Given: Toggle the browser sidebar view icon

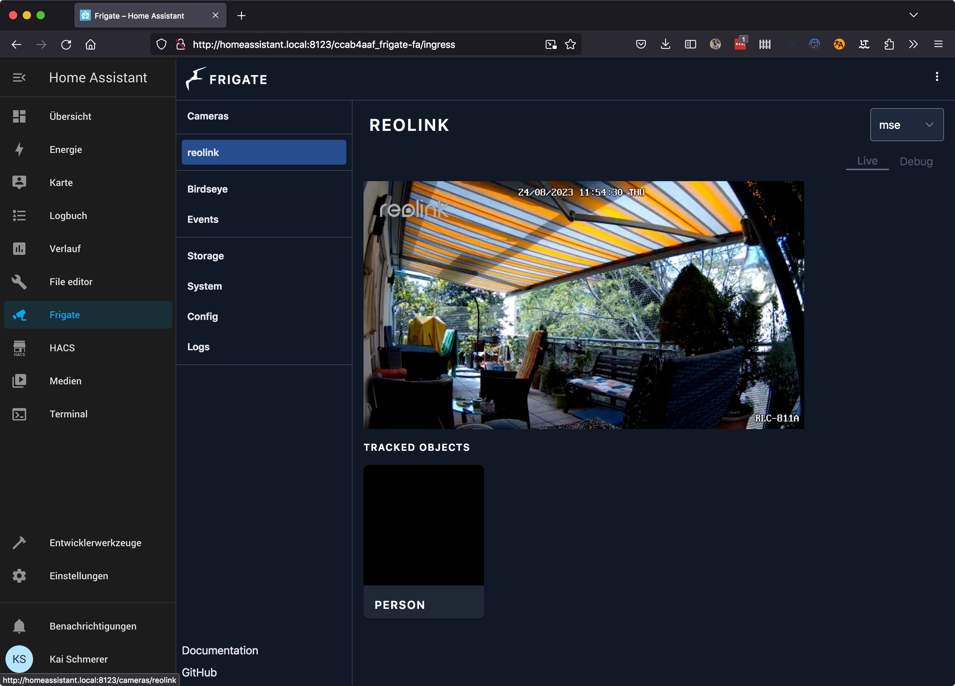Looking at the screenshot, I should click(x=690, y=44).
